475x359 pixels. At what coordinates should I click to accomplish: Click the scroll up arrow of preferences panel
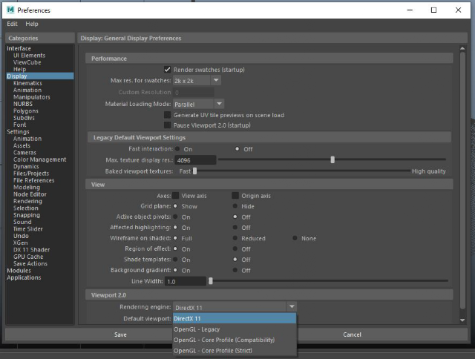point(462,48)
